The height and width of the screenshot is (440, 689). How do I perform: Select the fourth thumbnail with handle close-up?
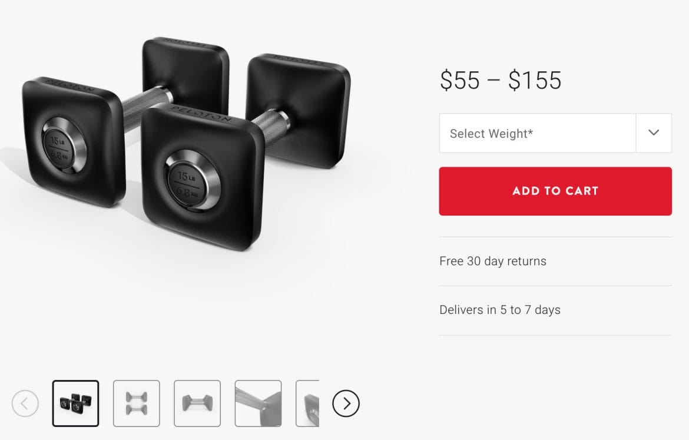pyautogui.click(x=258, y=403)
